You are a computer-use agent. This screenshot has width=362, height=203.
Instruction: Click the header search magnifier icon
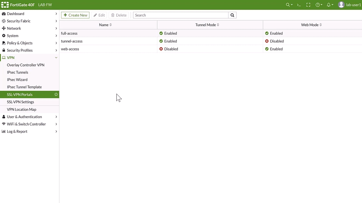pyautogui.click(x=288, y=5)
